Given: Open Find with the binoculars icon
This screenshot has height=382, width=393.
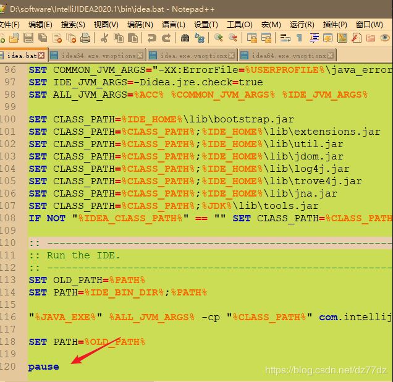Looking at the screenshot, I should [185, 38].
